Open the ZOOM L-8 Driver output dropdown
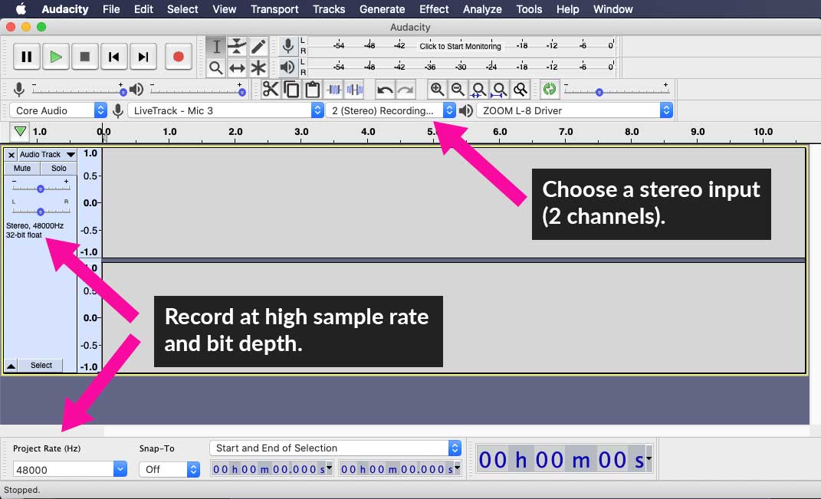Screen dimensions: 821x499 coord(574,110)
